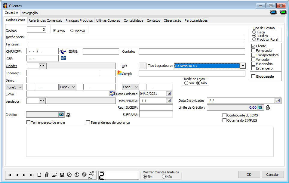Open the Particularidades tab
The image size is (289, 183).
pyautogui.click(x=196, y=20)
